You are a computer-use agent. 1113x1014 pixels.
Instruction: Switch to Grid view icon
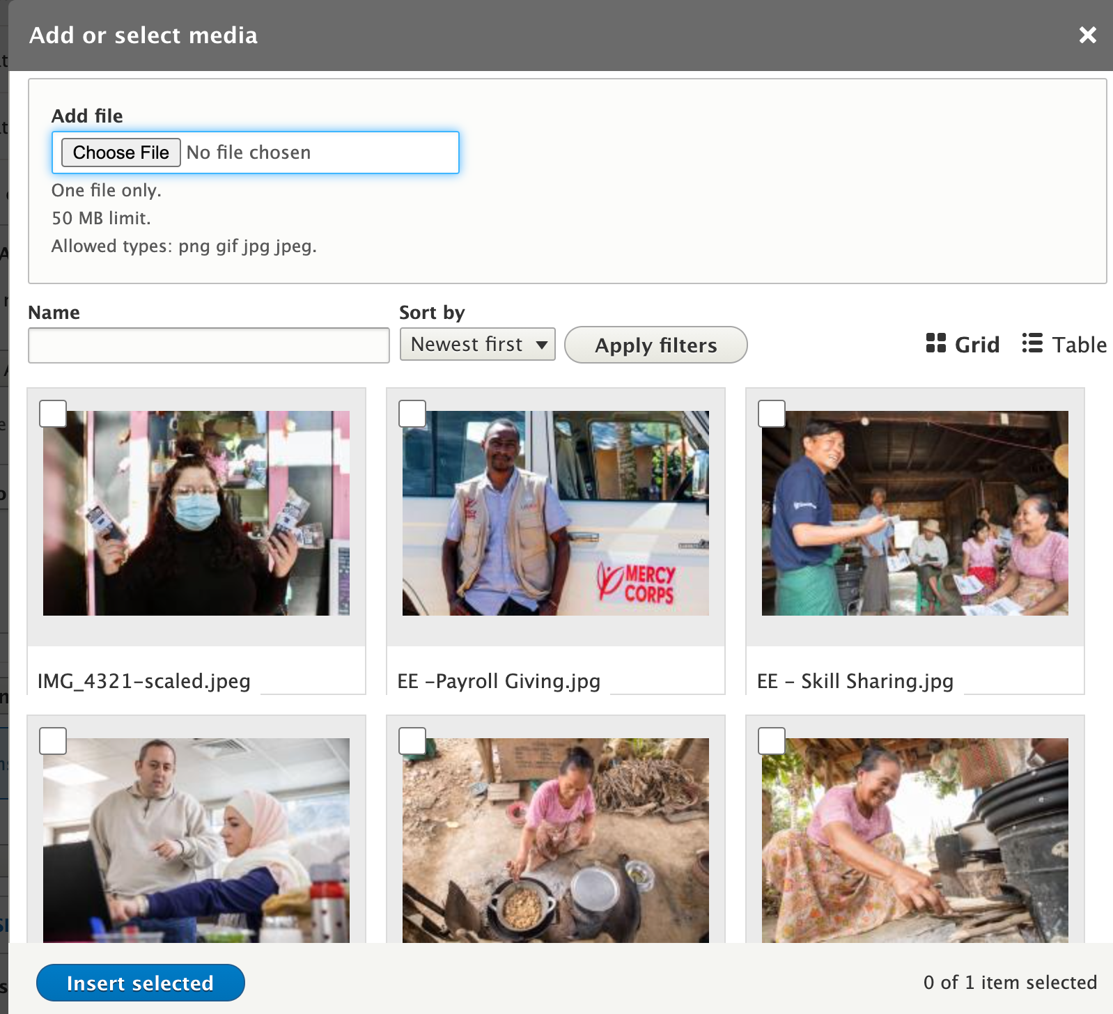click(935, 343)
